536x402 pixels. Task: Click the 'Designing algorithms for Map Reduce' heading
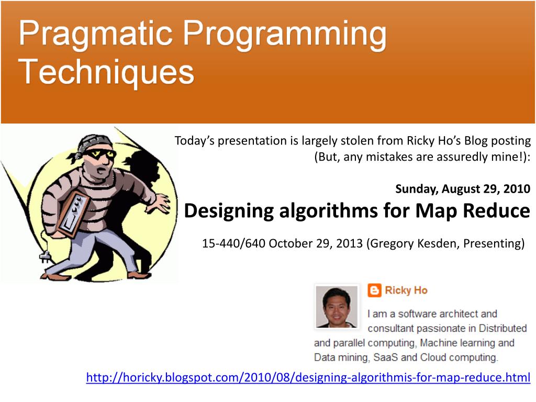click(357, 210)
